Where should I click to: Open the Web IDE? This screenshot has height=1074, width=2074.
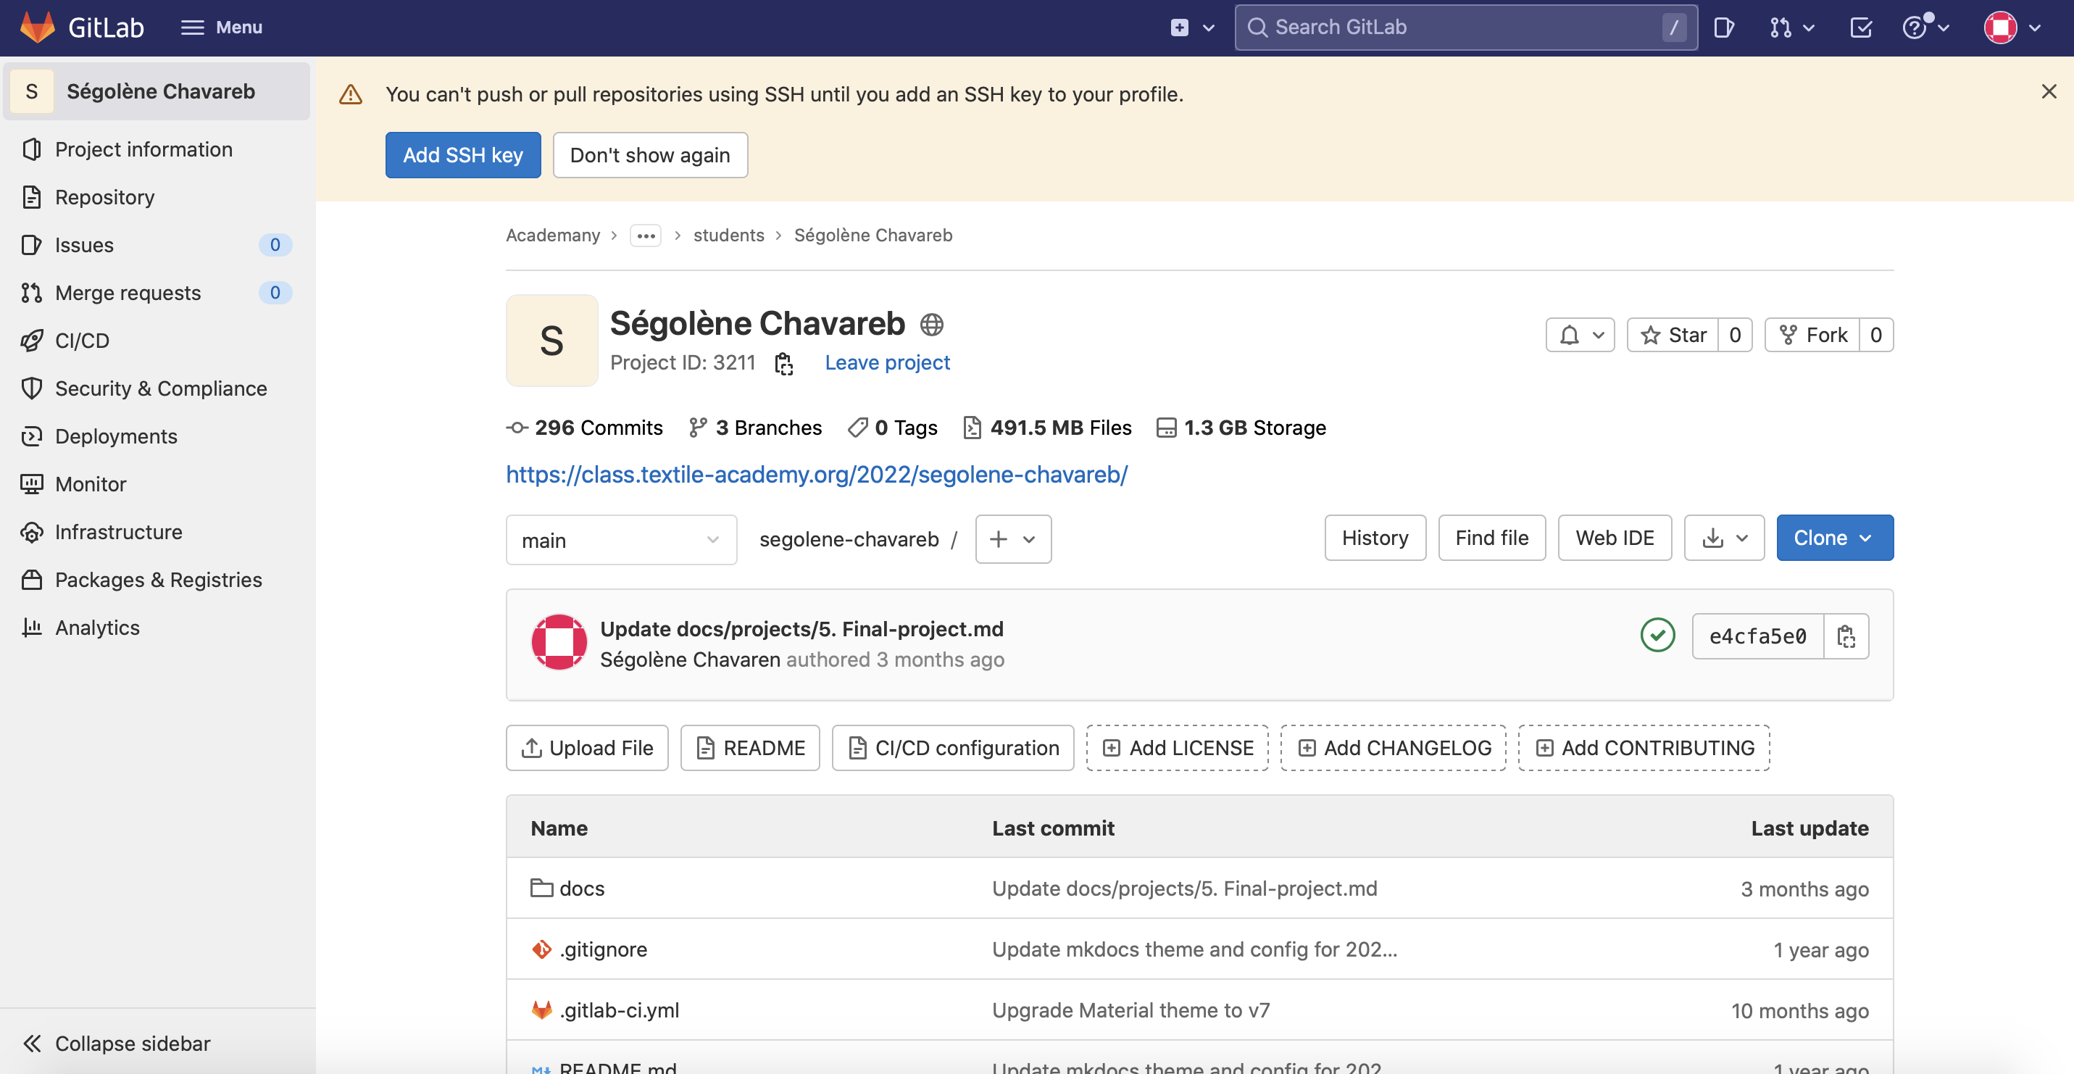point(1615,538)
